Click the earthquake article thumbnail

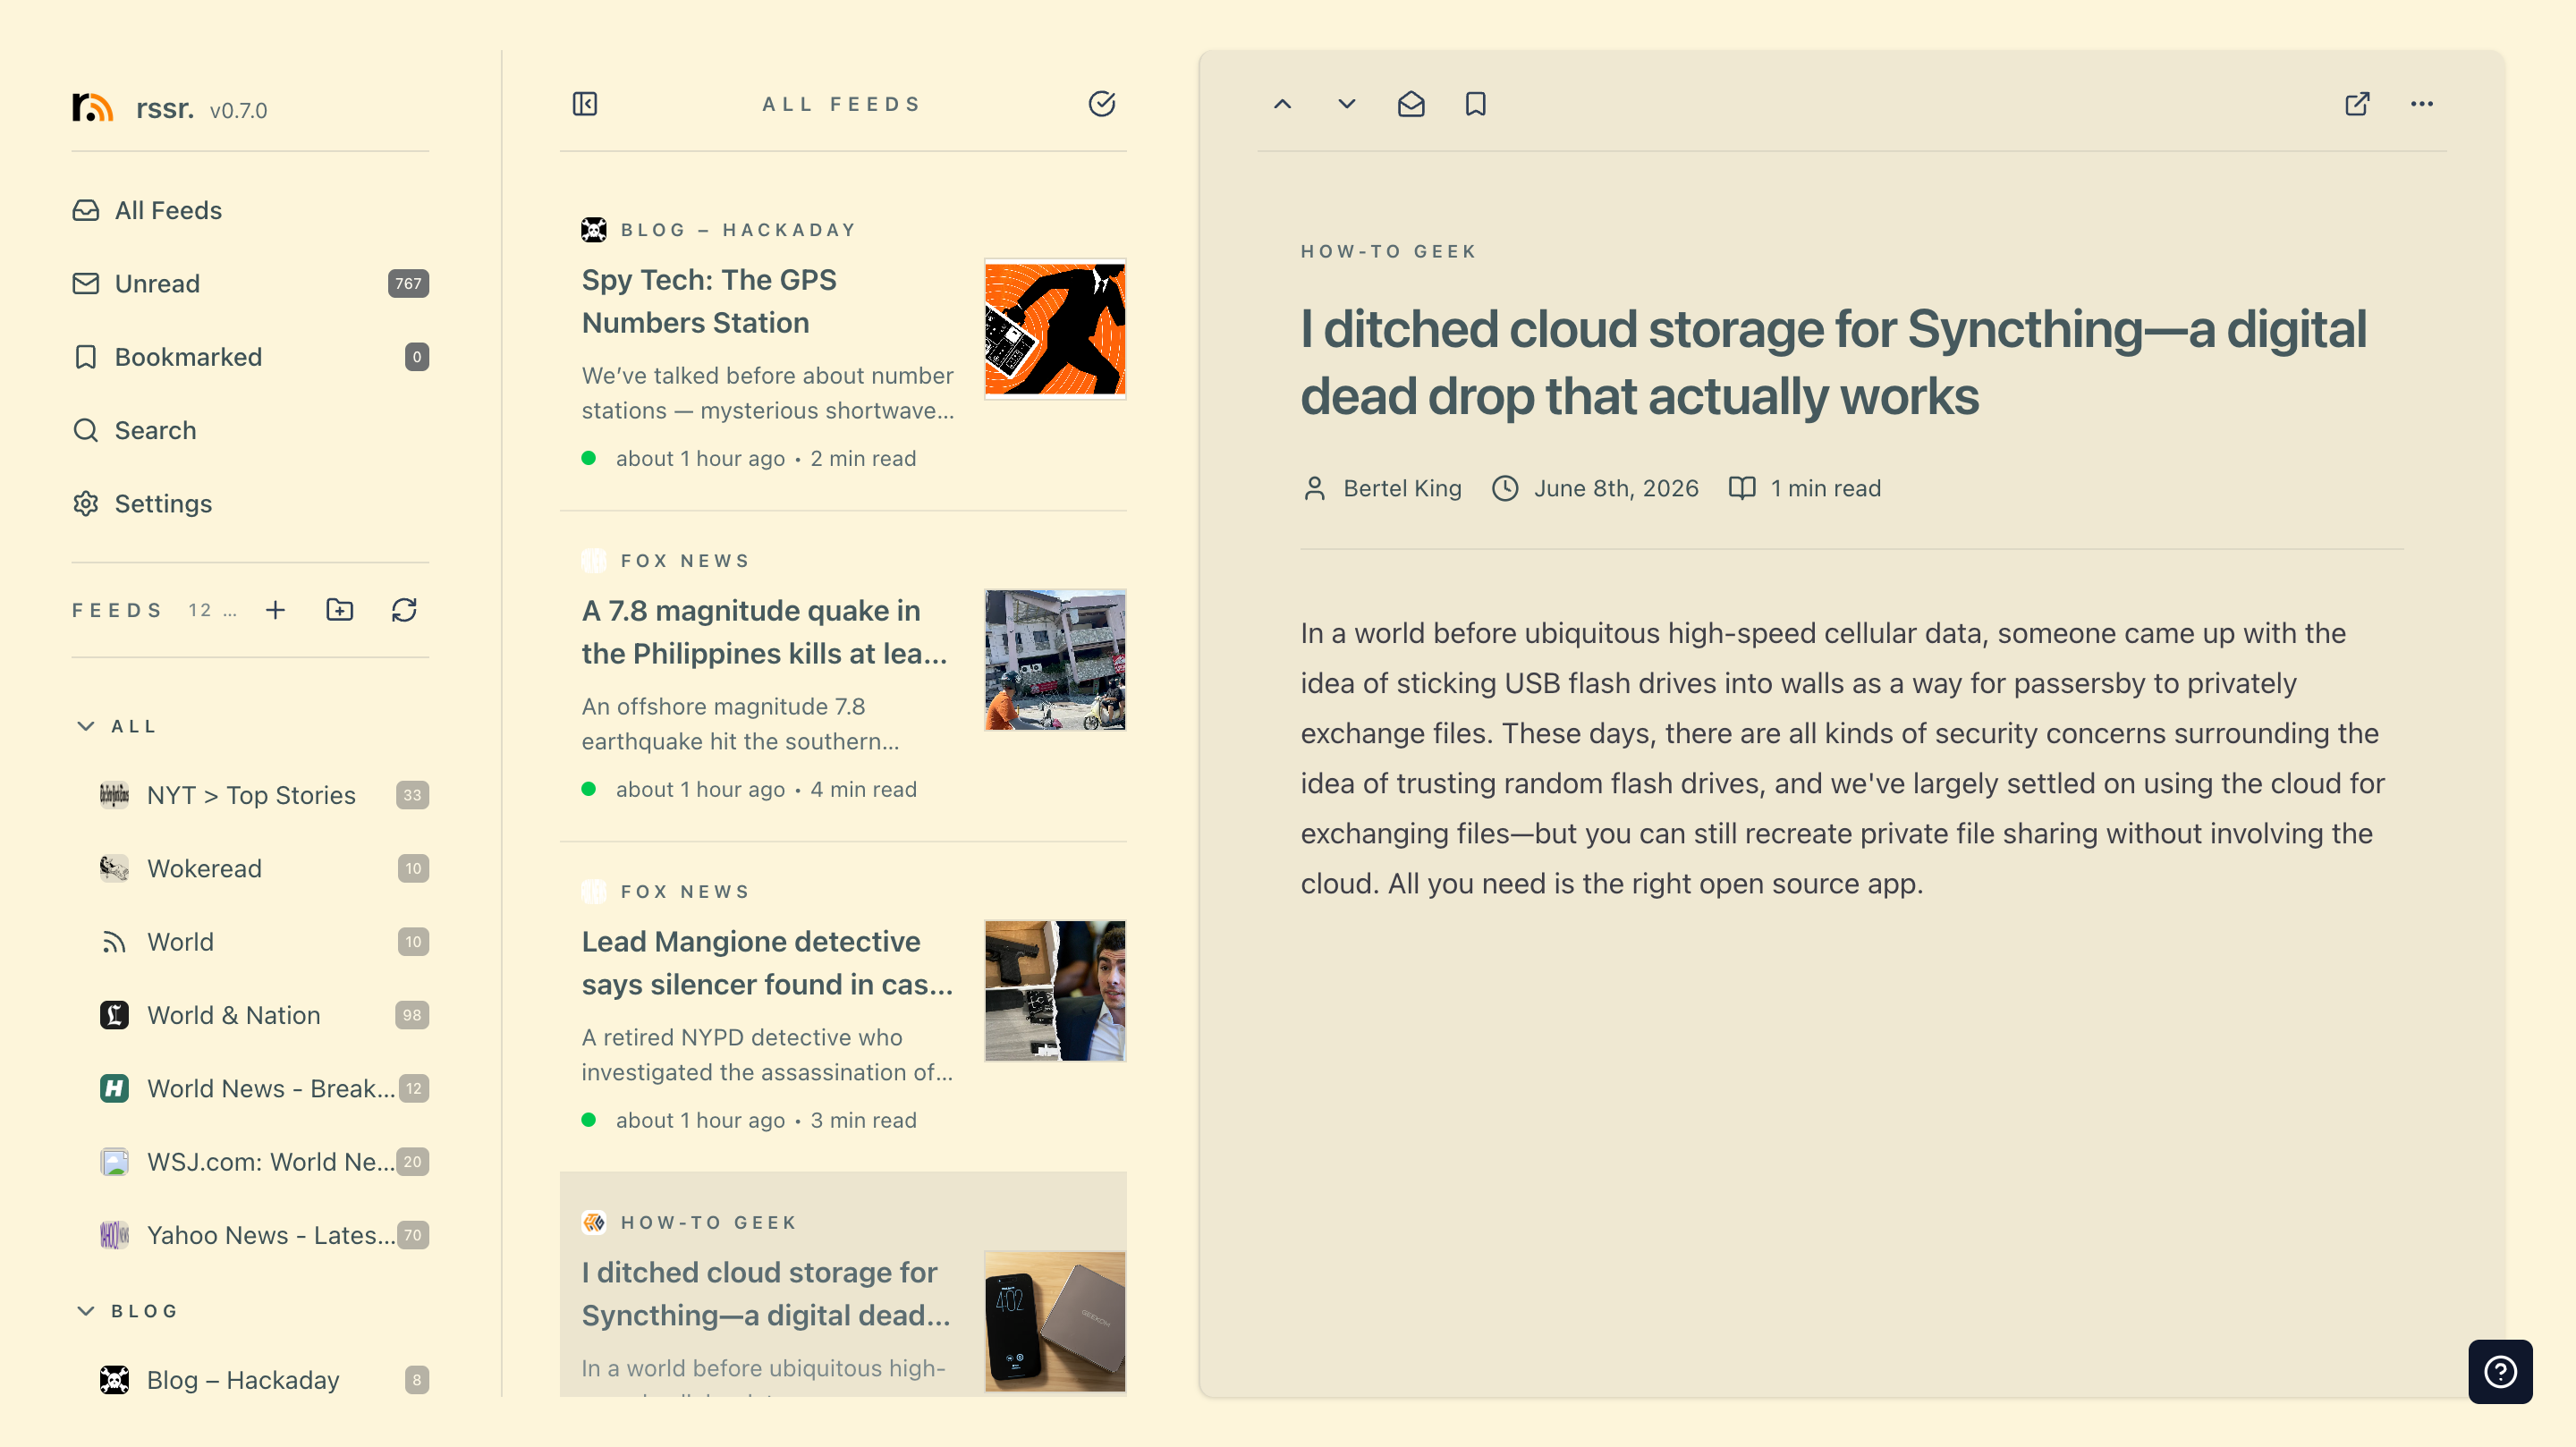point(1055,660)
